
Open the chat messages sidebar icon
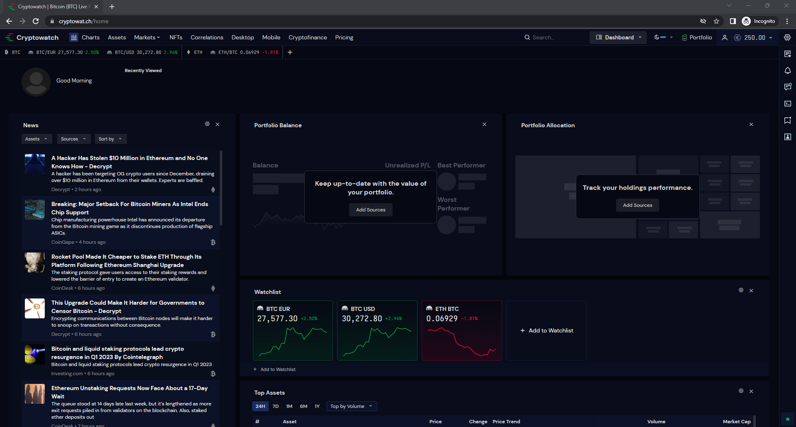click(788, 87)
